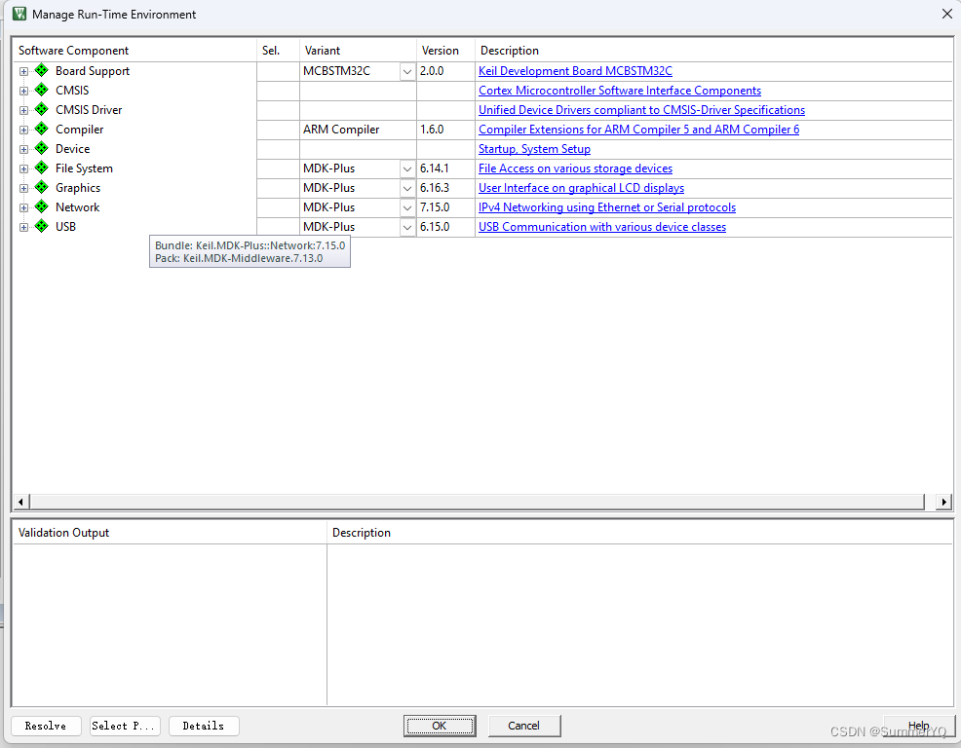Click the green diamond icon beside USB
This screenshot has width=961, height=748.
[x=41, y=227]
